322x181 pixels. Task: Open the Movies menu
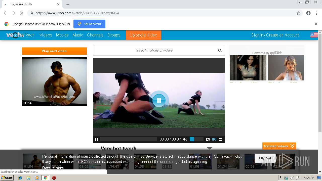point(62,35)
